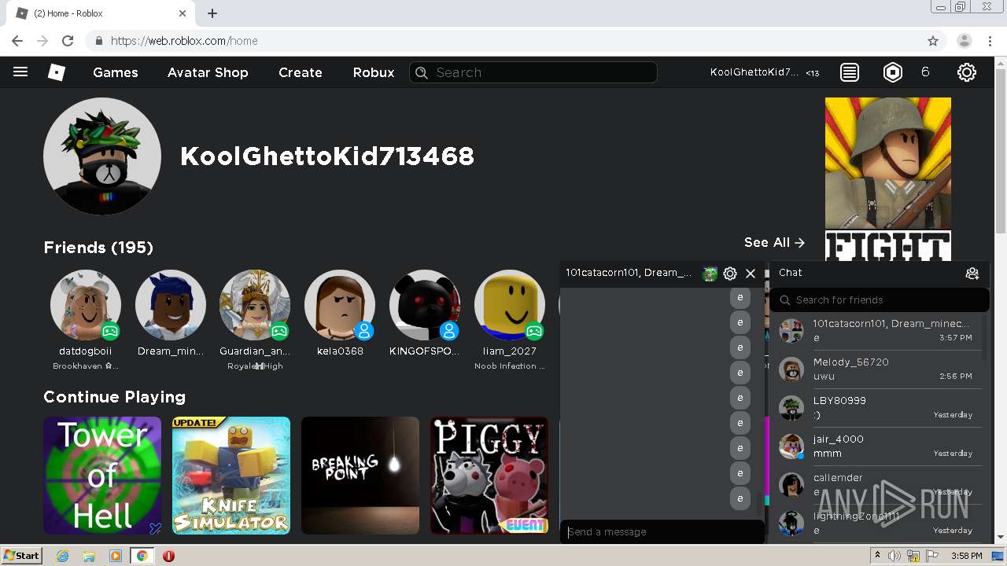The image size is (1007, 566).
Task: Open the Piggy game
Action: pyautogui.click(x=489, y=476)
